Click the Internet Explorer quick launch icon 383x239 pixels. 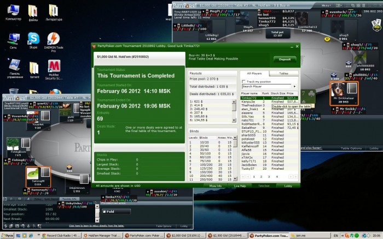(x=31, y=236)
